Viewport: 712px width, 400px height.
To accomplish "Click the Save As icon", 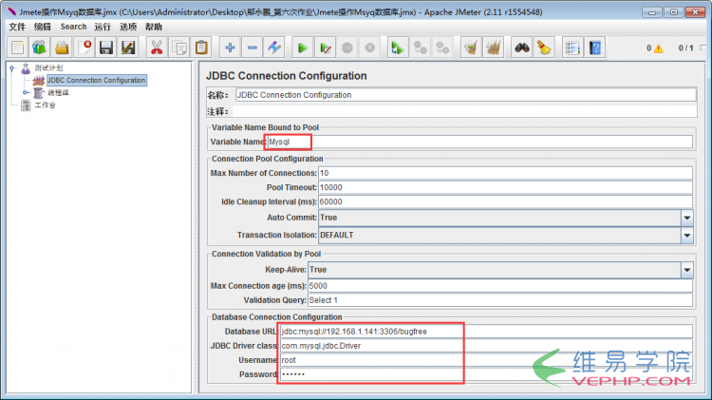I will [128, 48].
